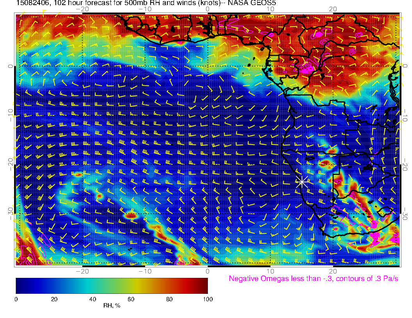412x318 pixels.
Task: Click the '-20' latitude label on the left axis
Action: [x=10, y=164]
